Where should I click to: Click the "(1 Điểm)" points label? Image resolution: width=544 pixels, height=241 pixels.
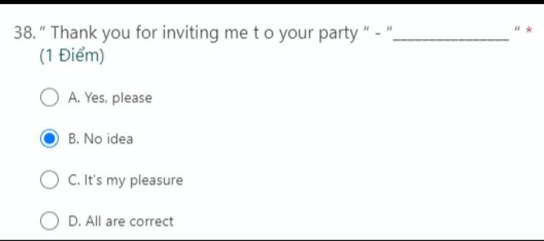click(72, 56)
